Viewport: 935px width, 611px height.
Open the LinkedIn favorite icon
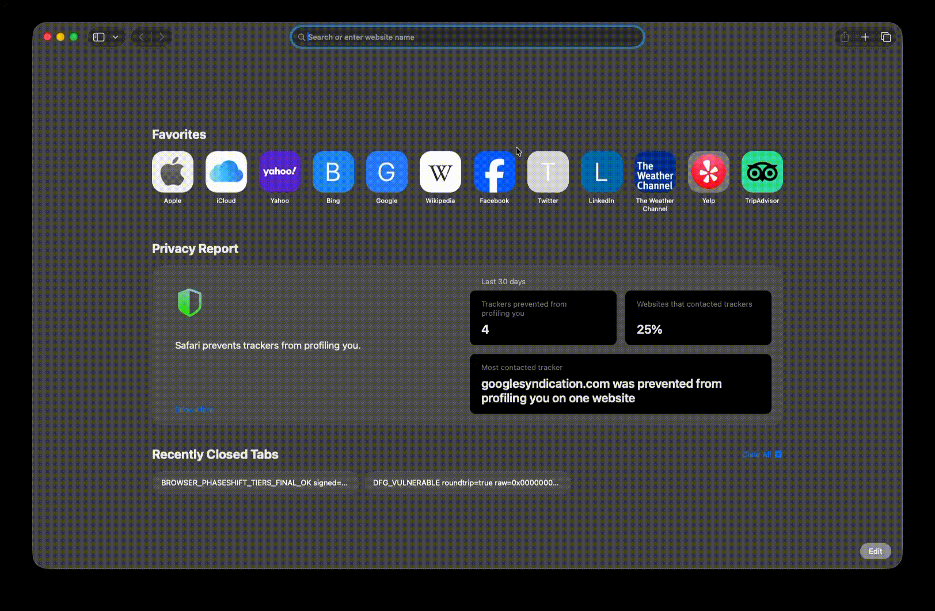(602, 171)
